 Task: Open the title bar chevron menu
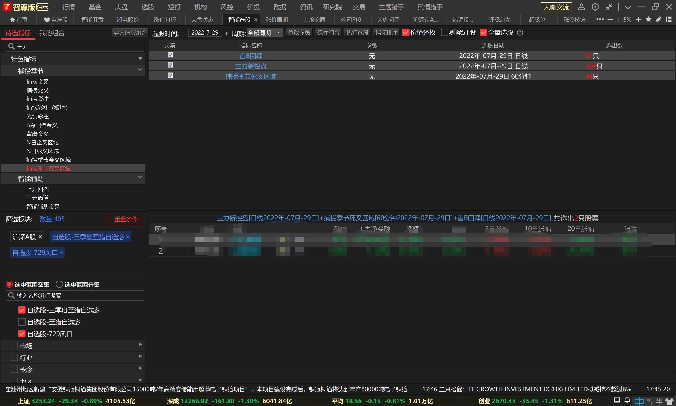point(628,7)
